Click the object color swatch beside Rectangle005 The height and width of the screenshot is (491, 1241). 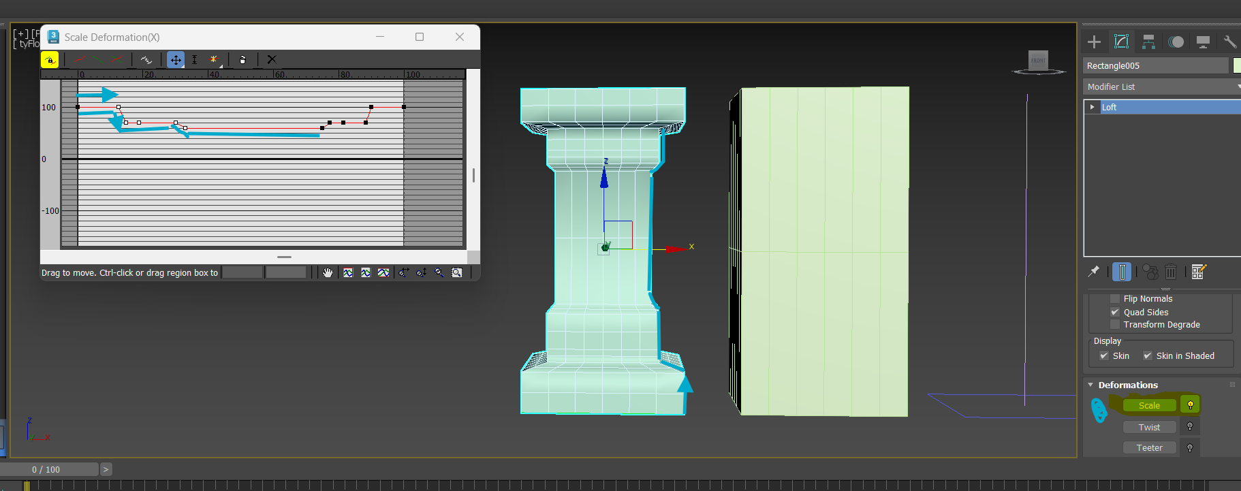[x=1237, y=65]
